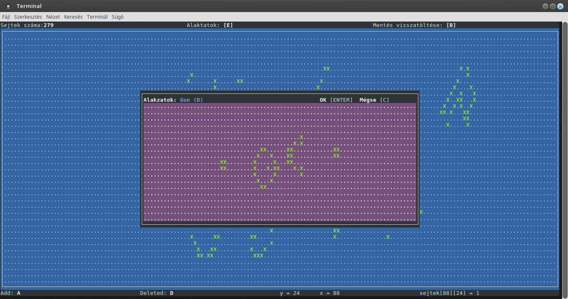Click the Terminal window icon in titlebar

(7, 6)
